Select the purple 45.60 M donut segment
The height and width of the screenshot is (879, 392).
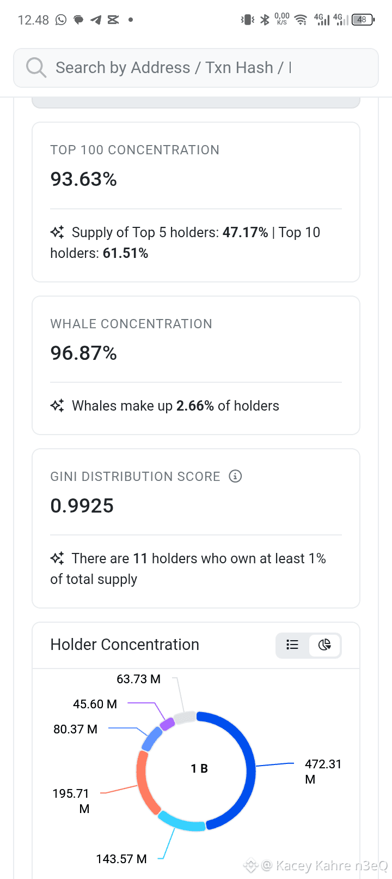tap(168, 724)
